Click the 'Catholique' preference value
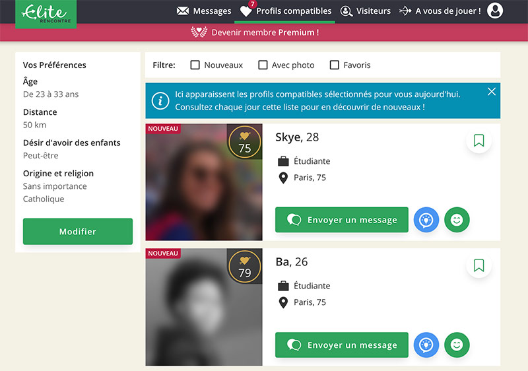528x371 pixels. tap(44, 199)
